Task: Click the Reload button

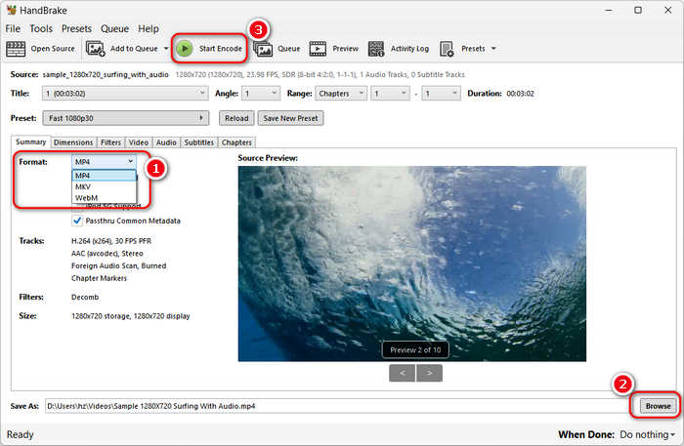Action: [x=236, y=118]
